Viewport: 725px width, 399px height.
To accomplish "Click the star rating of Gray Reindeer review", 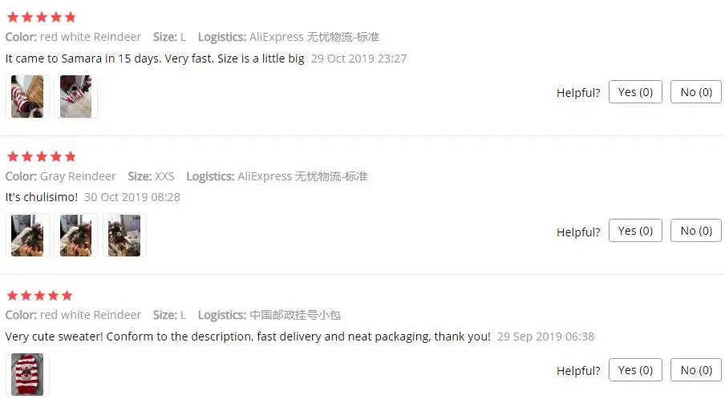I will click(42, 156).
